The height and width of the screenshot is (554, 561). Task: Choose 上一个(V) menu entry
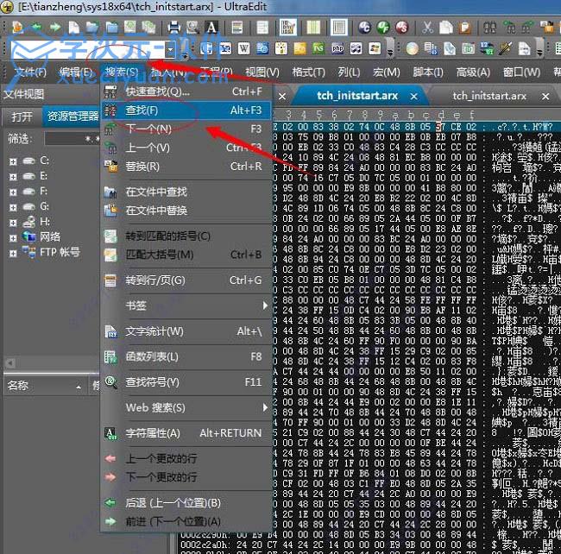coord(186,148)
